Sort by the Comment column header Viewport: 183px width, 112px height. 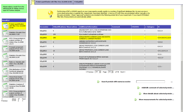click(x=121, y=27)
